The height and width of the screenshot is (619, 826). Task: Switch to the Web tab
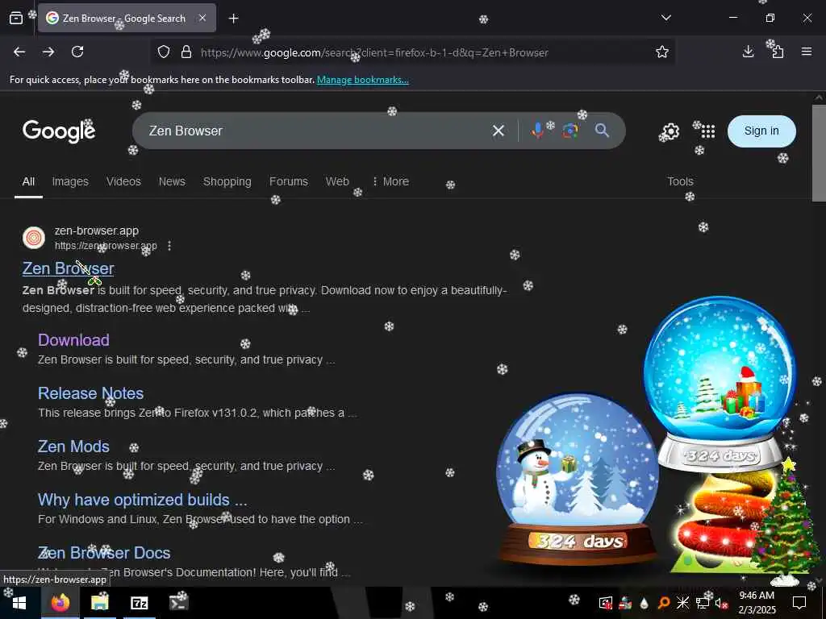click(x=337, y=181)
